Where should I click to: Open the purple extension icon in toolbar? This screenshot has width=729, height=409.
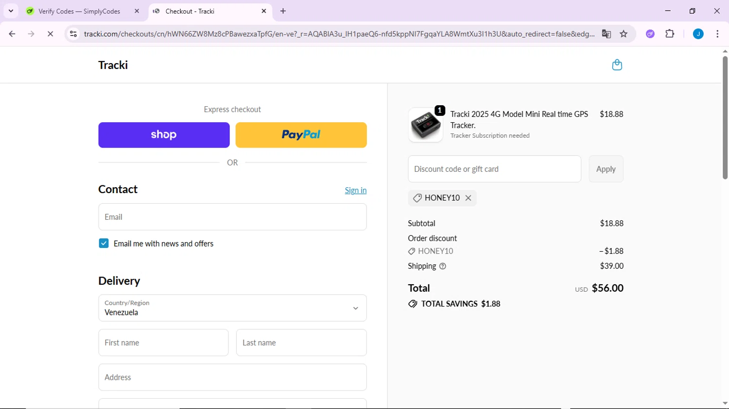(650, 34)
